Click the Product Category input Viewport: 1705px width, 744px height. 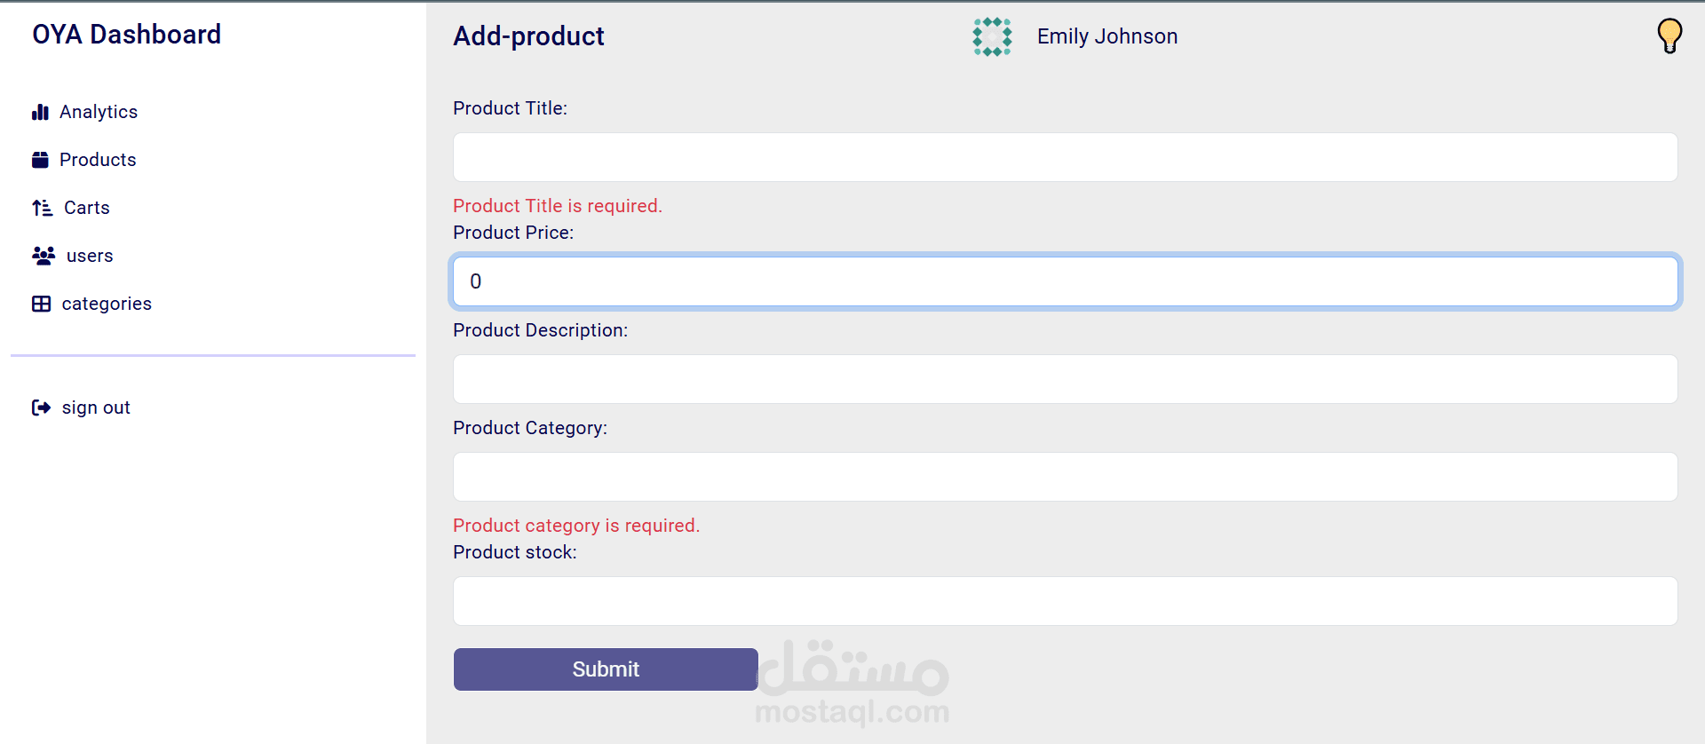point(1065,477)
